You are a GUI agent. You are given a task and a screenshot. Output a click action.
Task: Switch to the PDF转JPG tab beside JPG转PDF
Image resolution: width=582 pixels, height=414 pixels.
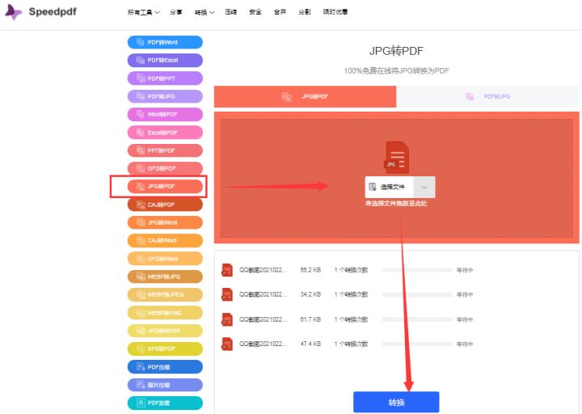pyautogui.click(x=487, y=96)
